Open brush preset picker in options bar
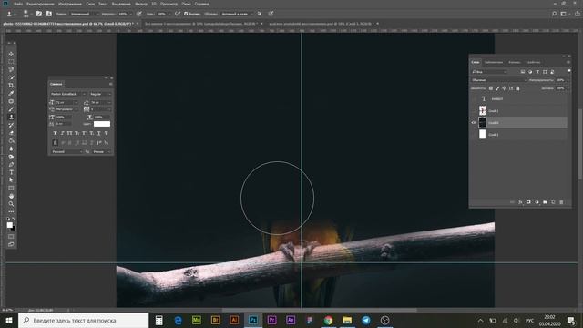 tap(26, 14)
